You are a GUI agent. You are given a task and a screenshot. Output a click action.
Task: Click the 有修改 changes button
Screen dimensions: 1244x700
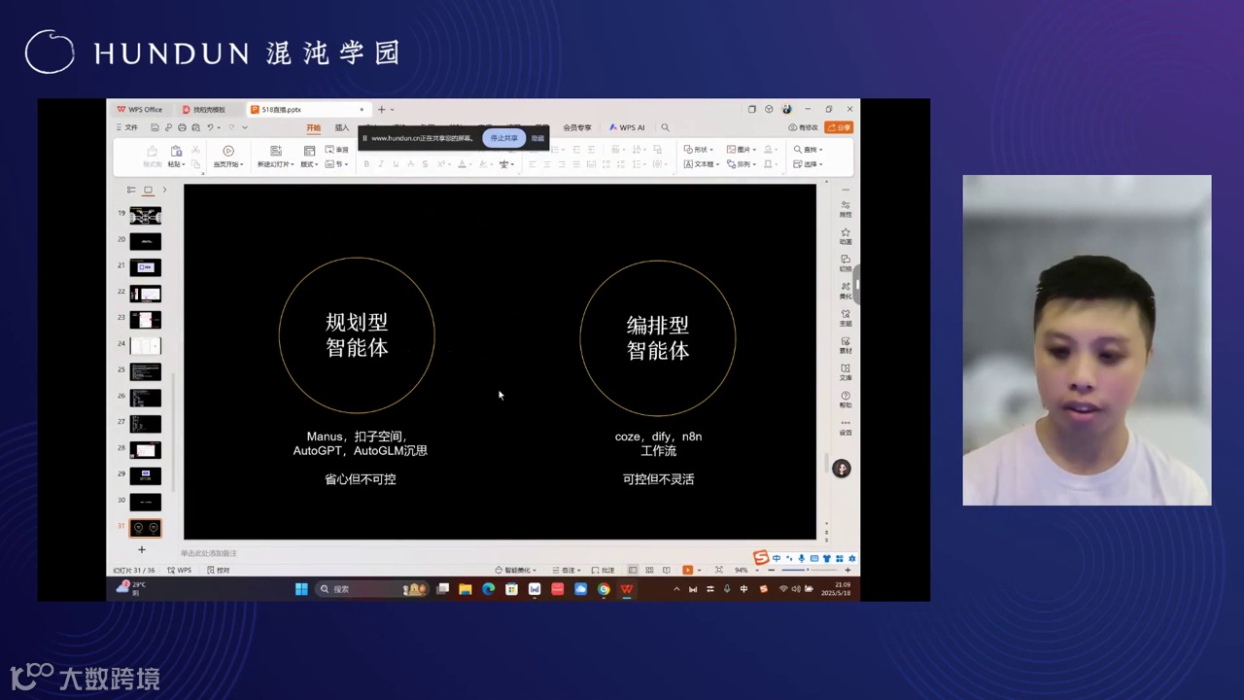pos(804,127)
